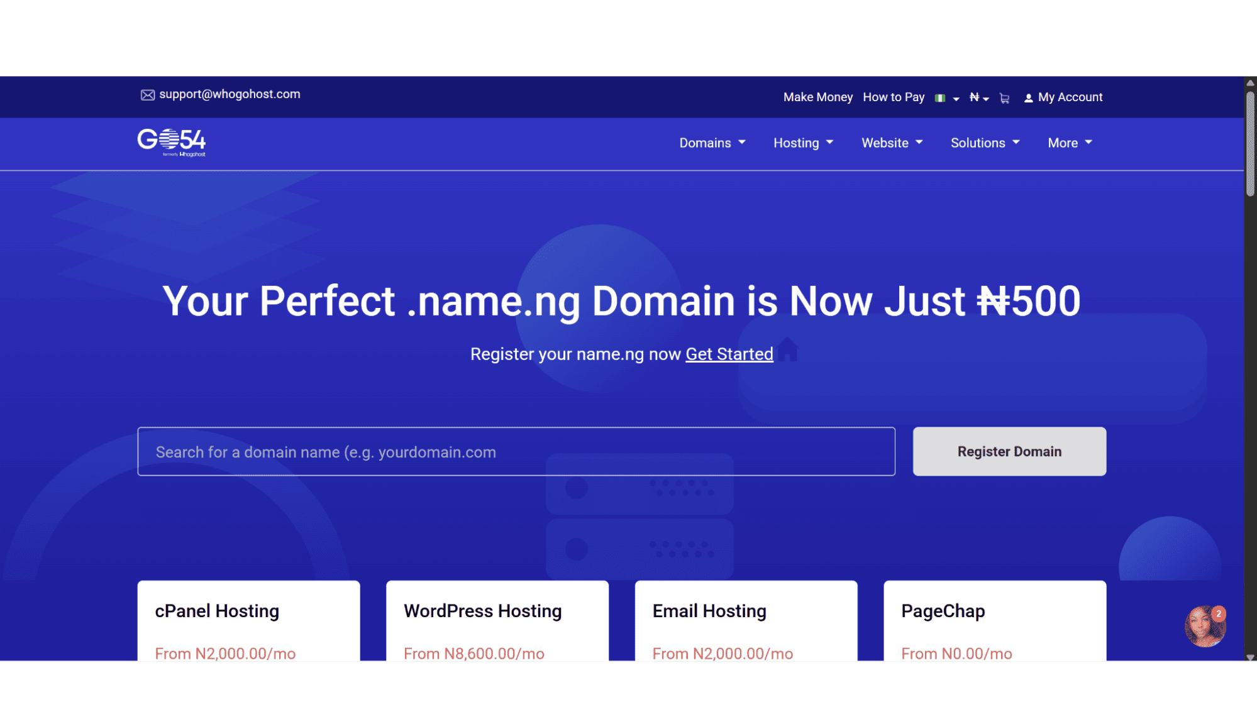Open the cPanel Hosting card

tap(248, 620)
